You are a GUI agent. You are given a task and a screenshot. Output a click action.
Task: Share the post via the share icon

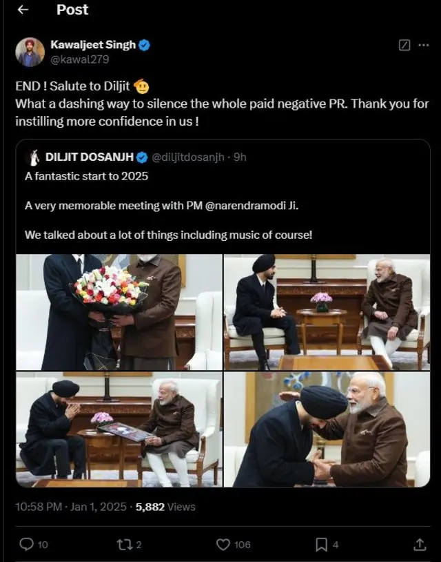pos(421,544)
